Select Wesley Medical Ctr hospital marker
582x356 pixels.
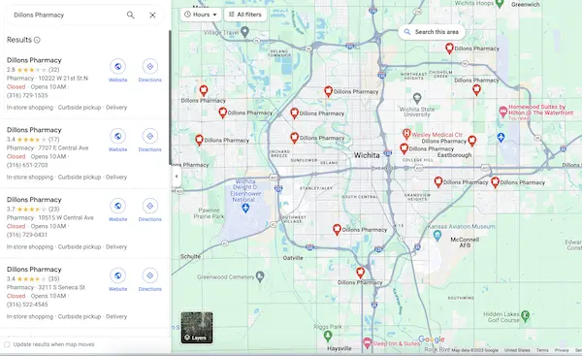406,134
